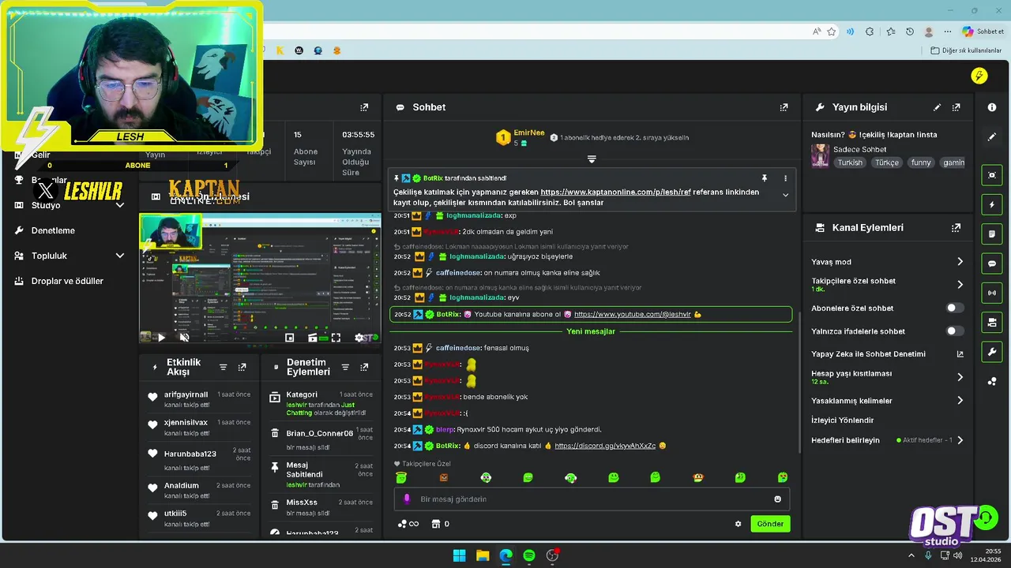Click the yellow Kick lightning button top right

979,76
